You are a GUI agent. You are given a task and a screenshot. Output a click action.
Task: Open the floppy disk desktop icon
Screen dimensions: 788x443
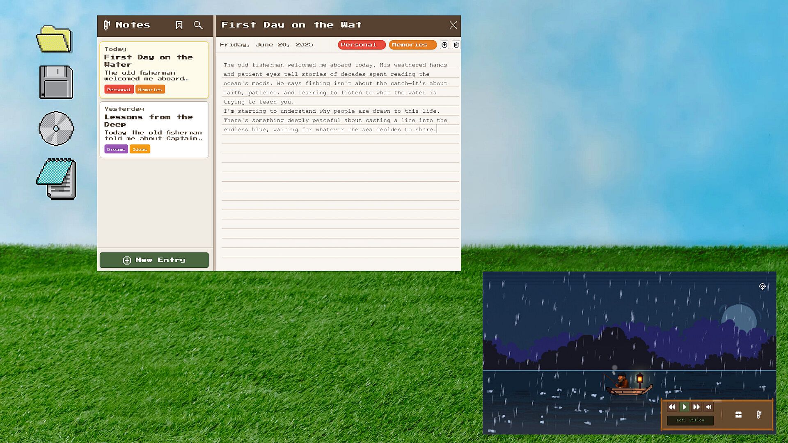click(56, 82)
